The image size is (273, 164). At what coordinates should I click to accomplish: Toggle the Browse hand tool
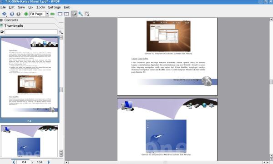[74, 14]
